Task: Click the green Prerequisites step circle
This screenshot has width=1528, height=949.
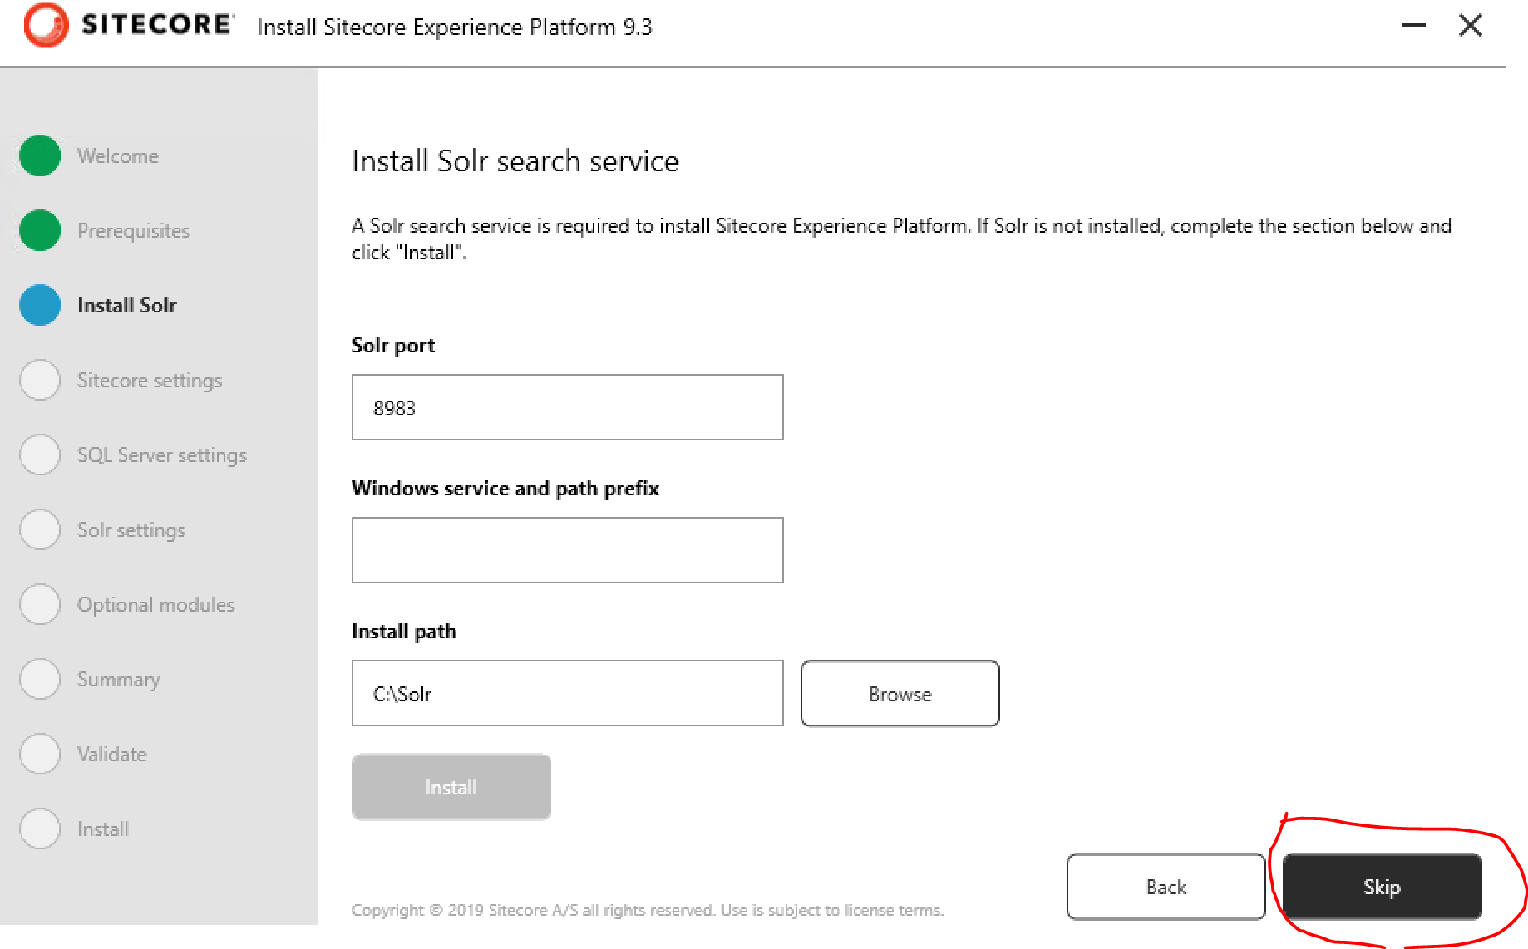Action: [40, 230]
